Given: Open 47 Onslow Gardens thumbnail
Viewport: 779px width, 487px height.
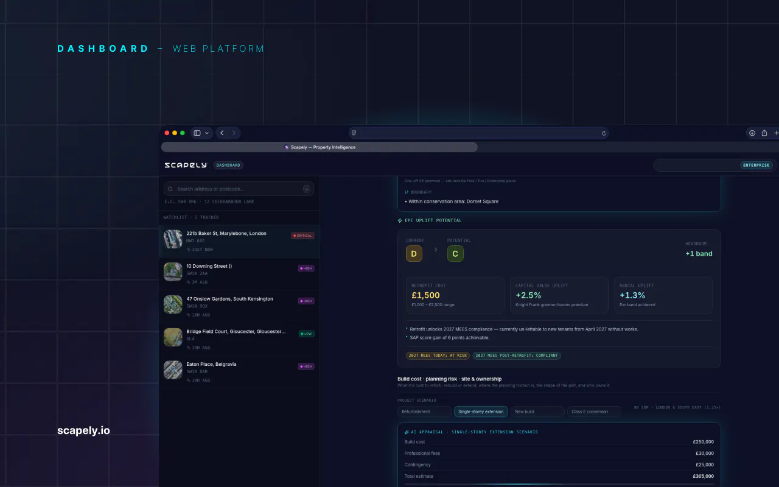Looking at the screenshot, I should pyautogui.click(x=173, y=304).
